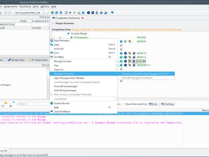
Task: Open the Message Columns submenu
Action: [x=84, y=61]
